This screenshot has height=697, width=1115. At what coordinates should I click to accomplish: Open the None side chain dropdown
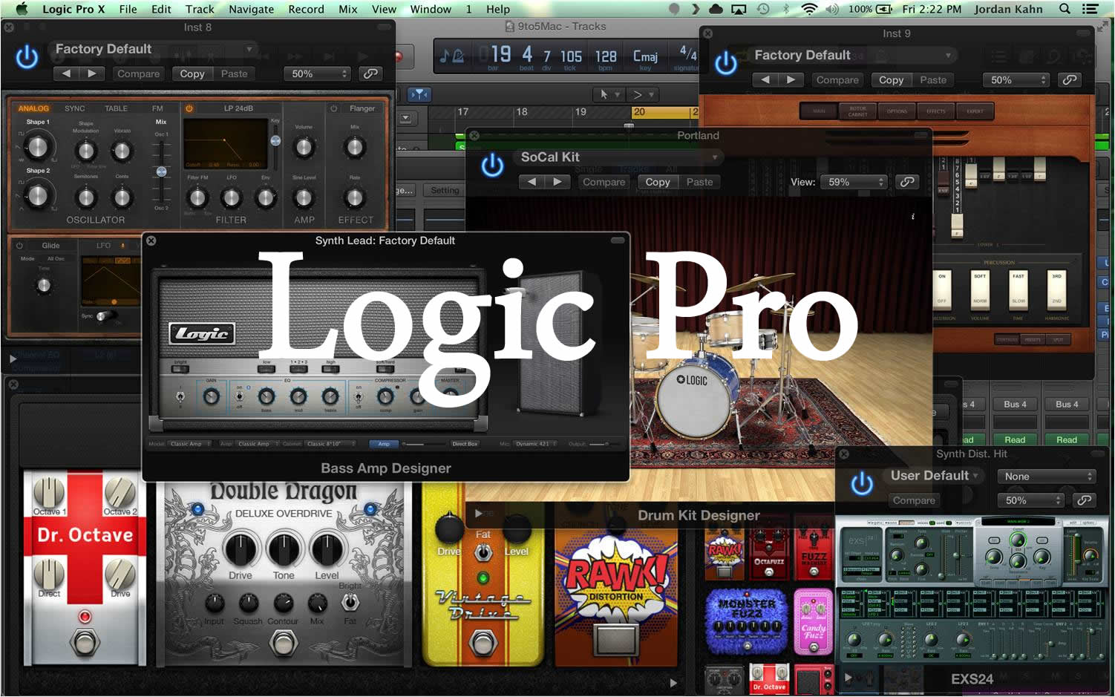[1046, 477]
